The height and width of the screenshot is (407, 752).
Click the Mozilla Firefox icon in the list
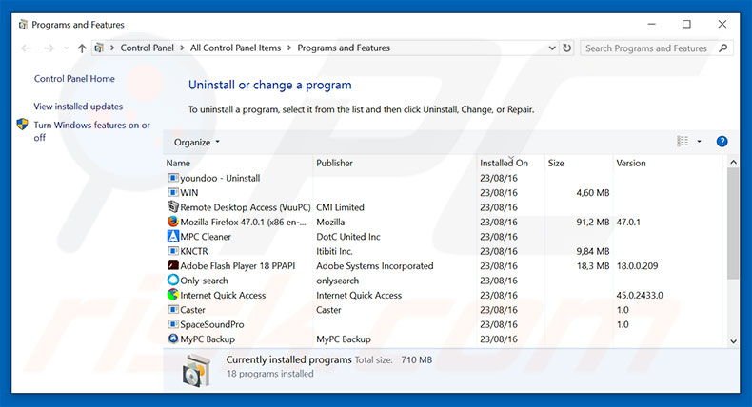(172, 222)
